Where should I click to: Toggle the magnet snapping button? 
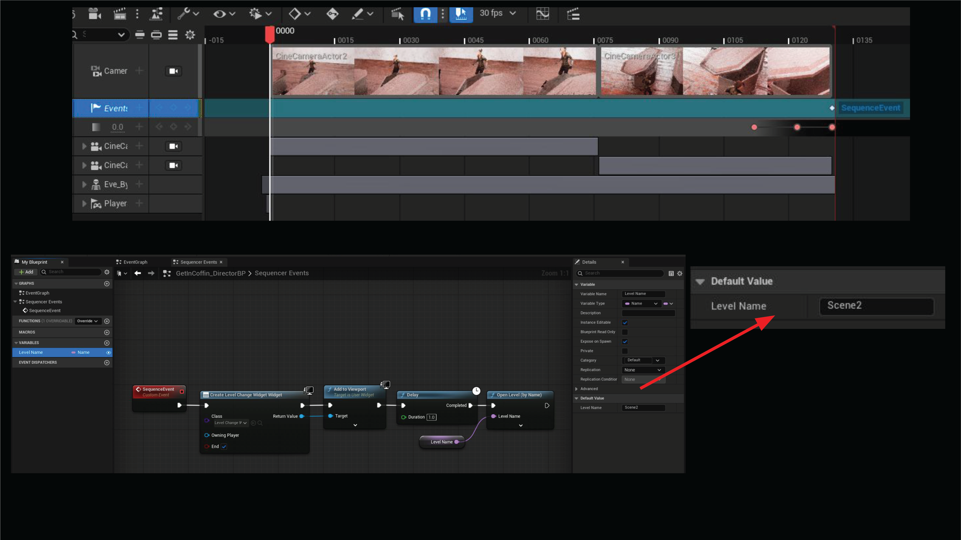pos(425,14)
